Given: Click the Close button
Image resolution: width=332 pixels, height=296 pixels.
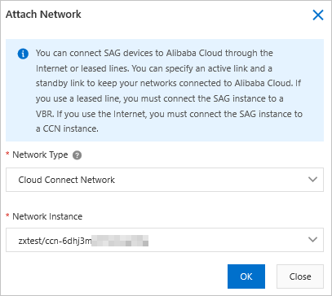Looking at the screenshot, I should [300, 276].
